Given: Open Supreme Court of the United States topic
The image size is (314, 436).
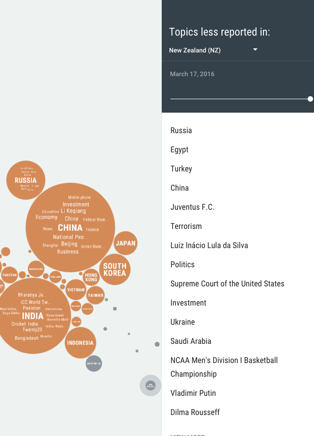Looking at the screenshot, I should [x=227, y=284].
